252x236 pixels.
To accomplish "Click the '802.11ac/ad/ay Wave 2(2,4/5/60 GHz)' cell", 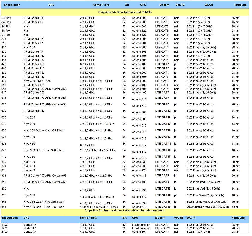I will click(208, 207).
